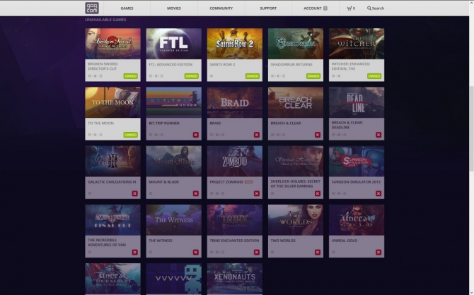Click red X on Sherlock Holmes Silver Earring
Image resolution: width=474 pixels, height=295 pixels.
coord(318,193)
